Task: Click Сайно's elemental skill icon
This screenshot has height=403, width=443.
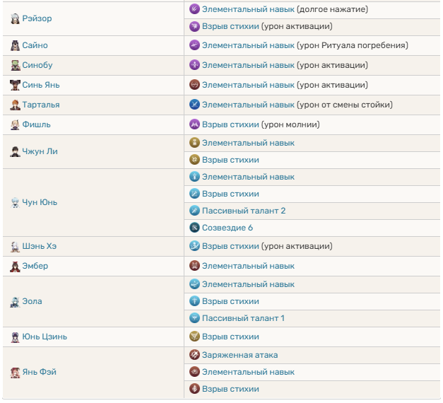Action: pyautogui.click(x=194, y=45)
